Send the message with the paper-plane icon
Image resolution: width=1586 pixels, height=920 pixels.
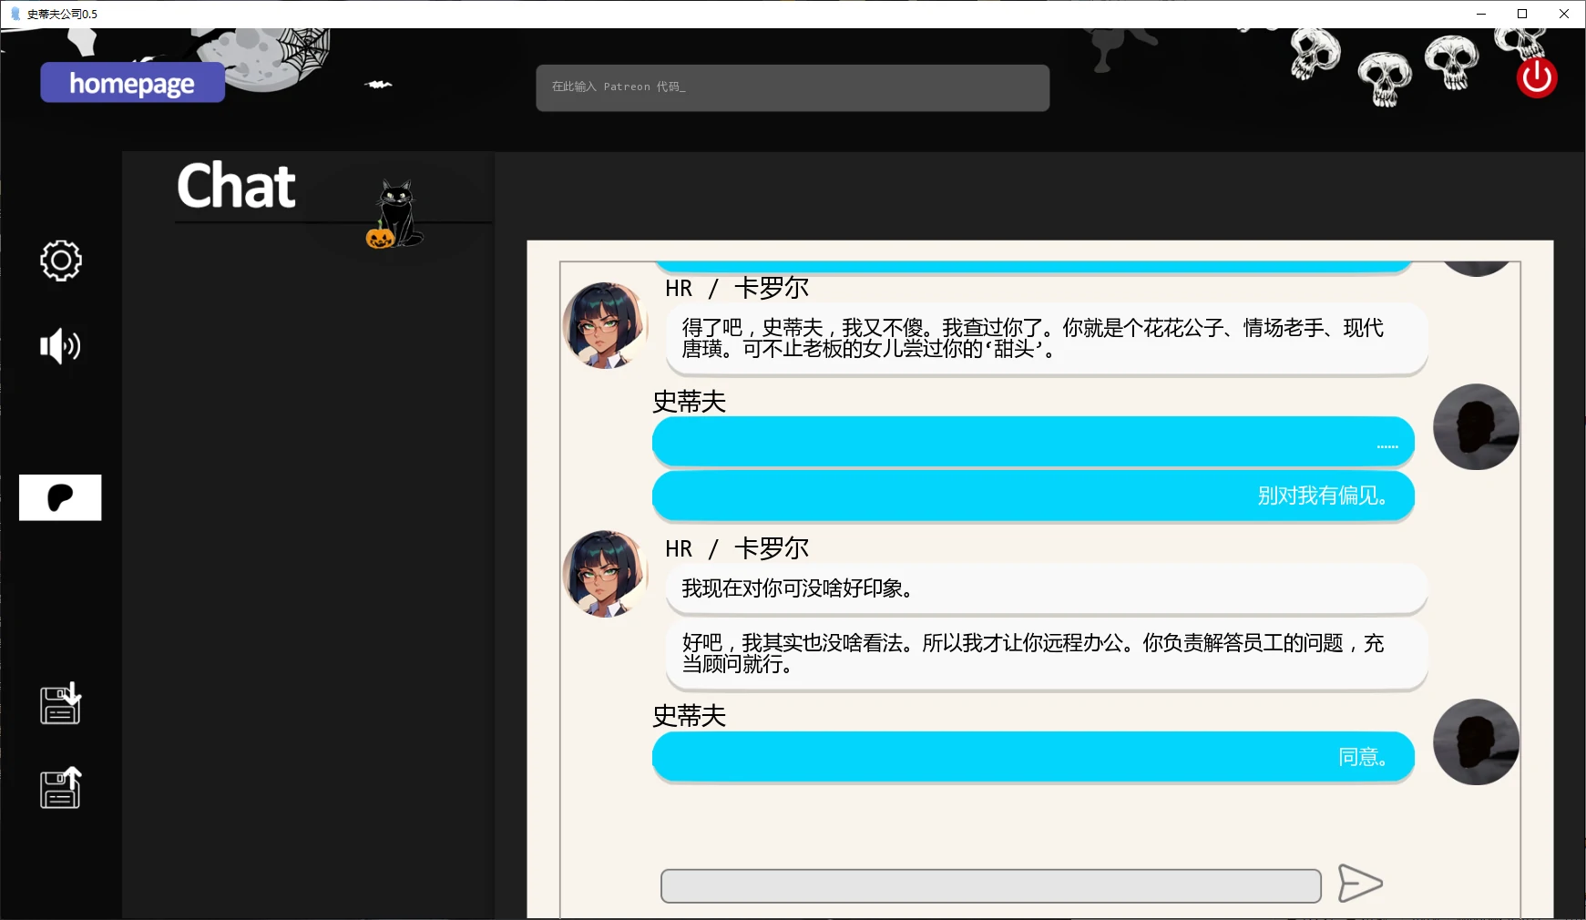[1359, 883]
